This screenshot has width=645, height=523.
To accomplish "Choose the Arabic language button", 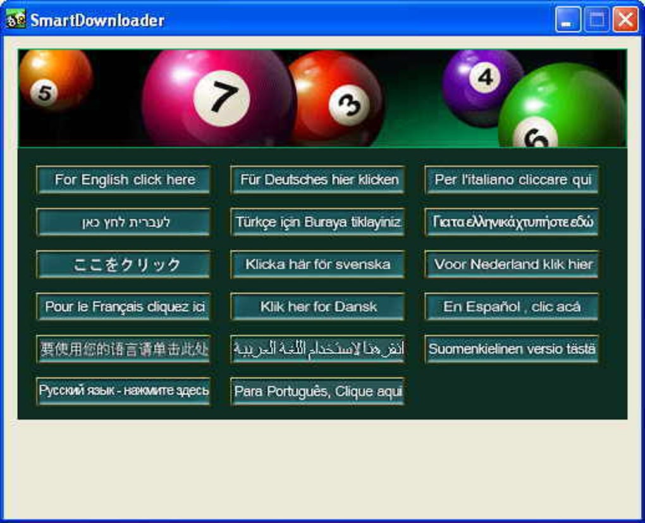I will click(x=317, y=349).
